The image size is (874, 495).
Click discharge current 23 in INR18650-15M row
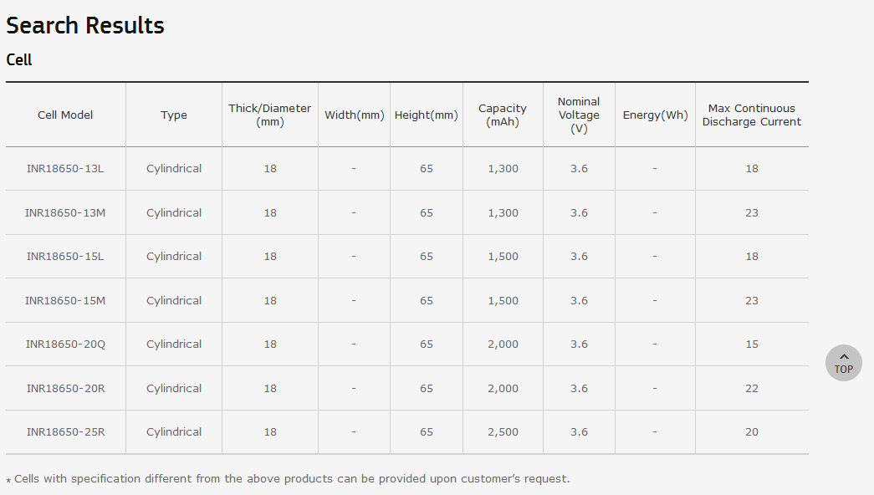pos(752,300)
